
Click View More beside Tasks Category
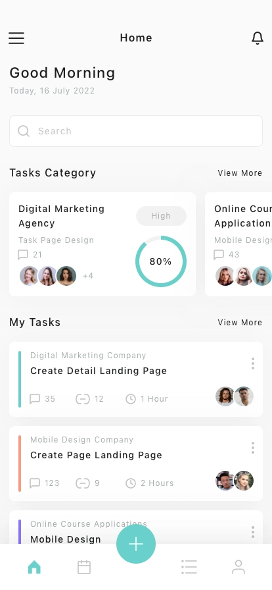(240, 173)
